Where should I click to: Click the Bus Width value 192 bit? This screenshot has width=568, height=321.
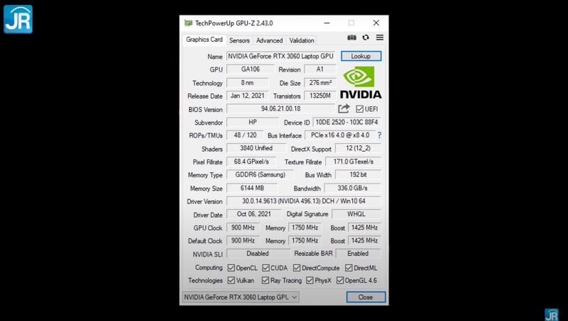point(358,174)
